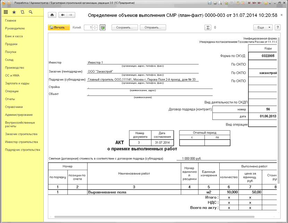Navigate back with the left arrow
This screenshot has width=288, height=223.
(x=63, y=15)
